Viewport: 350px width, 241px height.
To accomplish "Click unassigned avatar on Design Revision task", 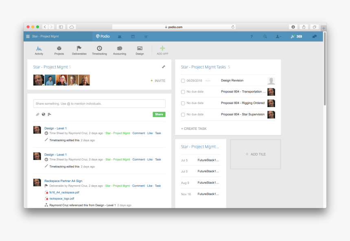I will 271,81.
